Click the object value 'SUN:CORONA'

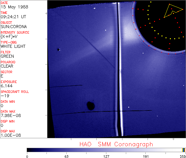tap(14, 27)
